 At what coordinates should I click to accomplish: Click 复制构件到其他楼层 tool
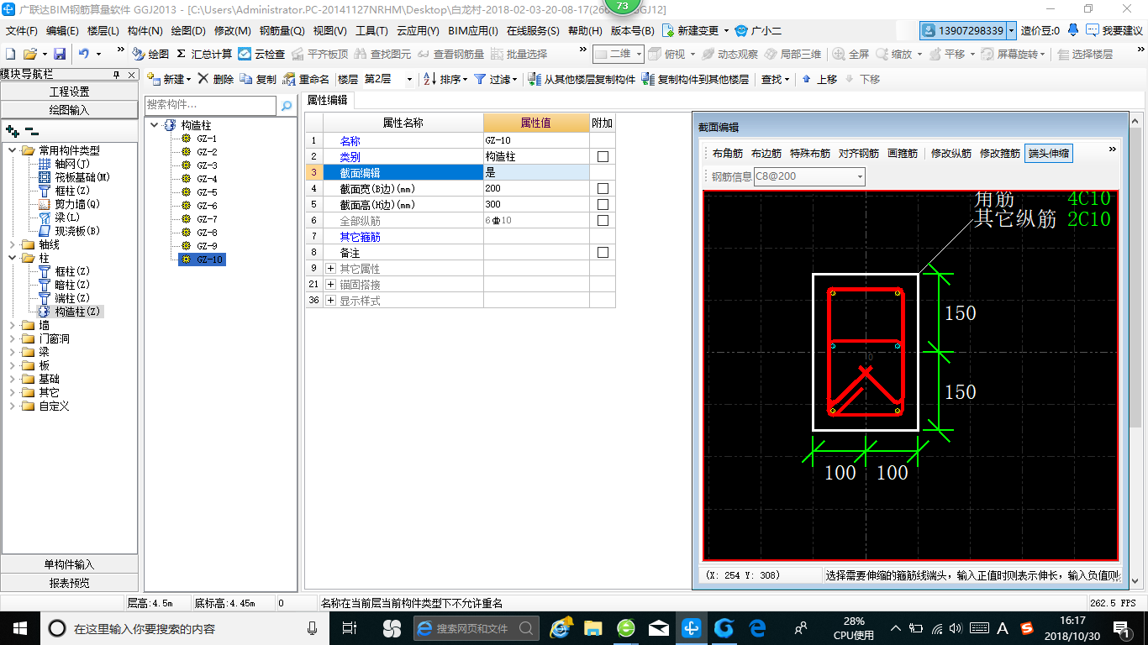point(695,79)
